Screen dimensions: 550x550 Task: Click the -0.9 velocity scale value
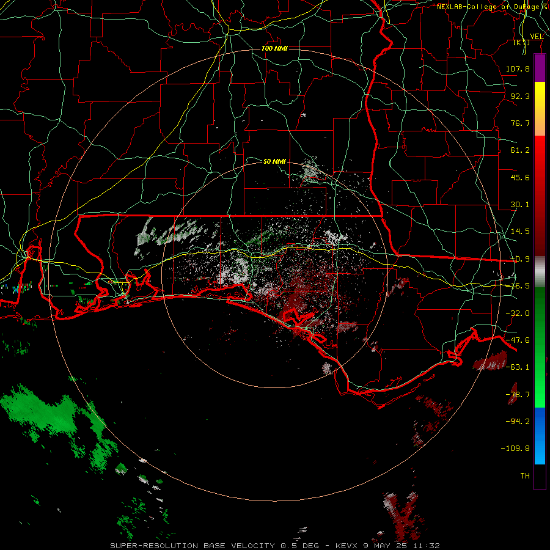click(520, 259)
